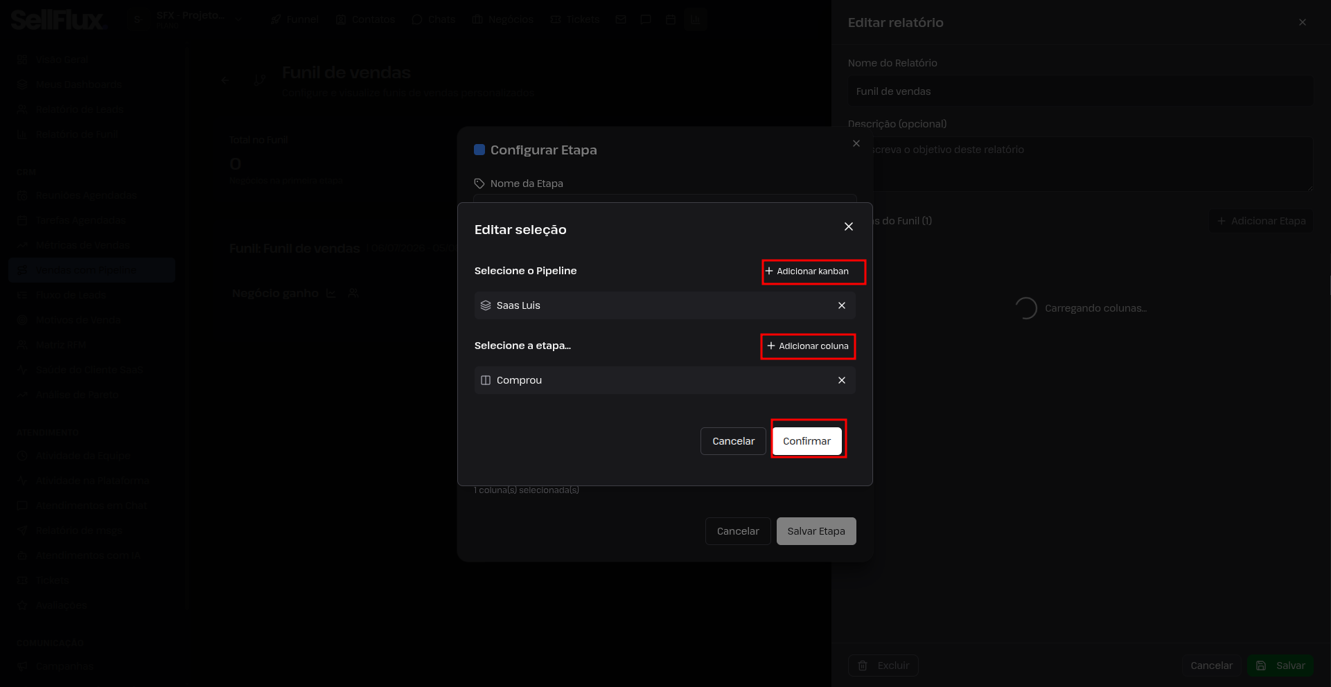This screenshot has width=1331, height=687.
Task: Close the Configurar Etapa dialog
Action: click(856, 143)
